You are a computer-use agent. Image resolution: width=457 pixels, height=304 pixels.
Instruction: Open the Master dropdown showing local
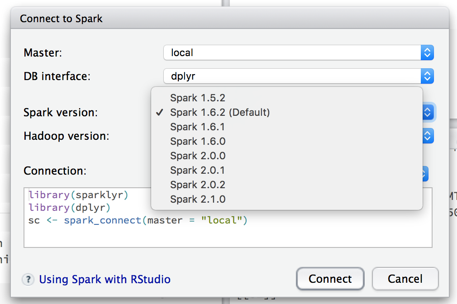tap(299, 53)
